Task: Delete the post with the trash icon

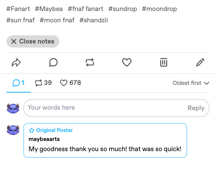Action: click(163, 62)
